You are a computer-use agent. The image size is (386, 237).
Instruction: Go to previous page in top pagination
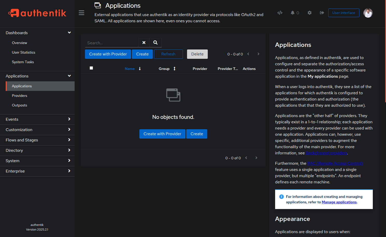tap(248, 54)
